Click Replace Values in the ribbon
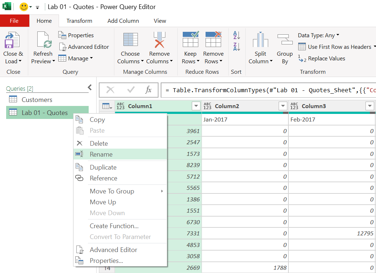The height and width of the screenshot is (273, 376). (x=322, y=59)
